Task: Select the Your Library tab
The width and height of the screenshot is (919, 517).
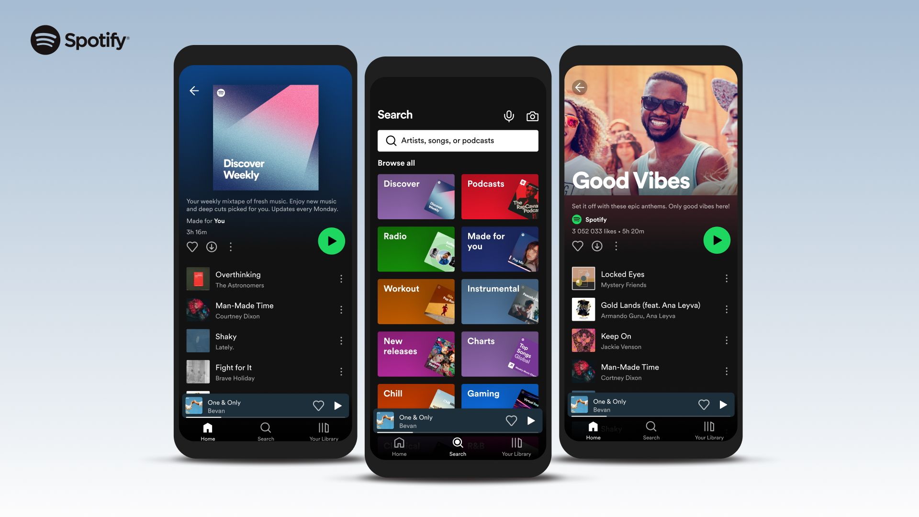Action: pos(323,431)
